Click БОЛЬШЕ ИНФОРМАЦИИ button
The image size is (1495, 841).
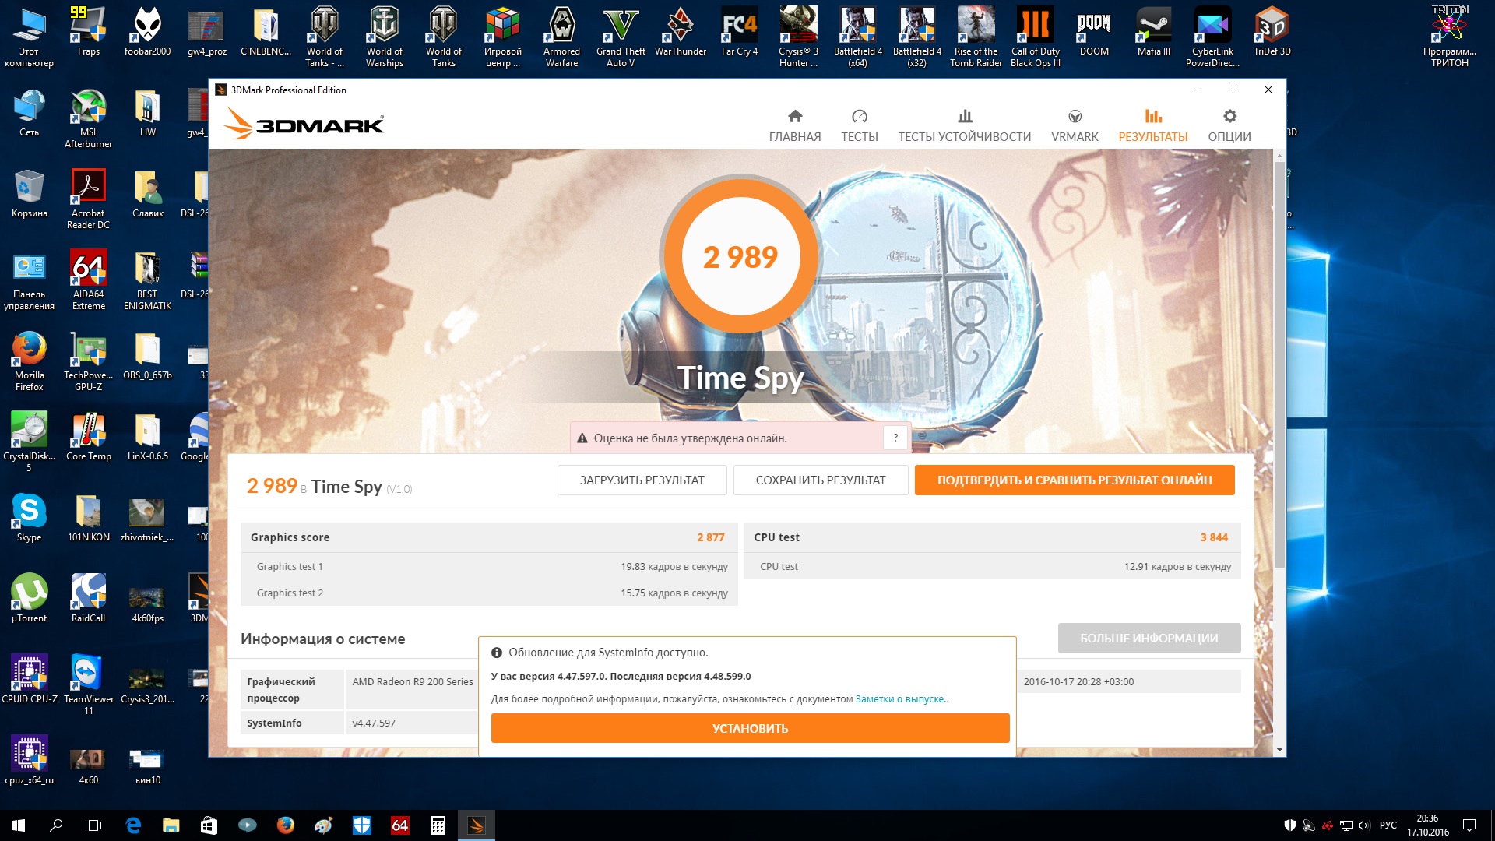[x=1149, y=638]
